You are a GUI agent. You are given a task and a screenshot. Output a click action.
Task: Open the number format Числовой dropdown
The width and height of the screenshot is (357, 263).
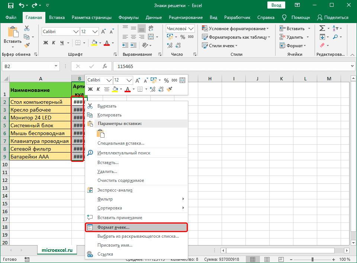point(191,29)
